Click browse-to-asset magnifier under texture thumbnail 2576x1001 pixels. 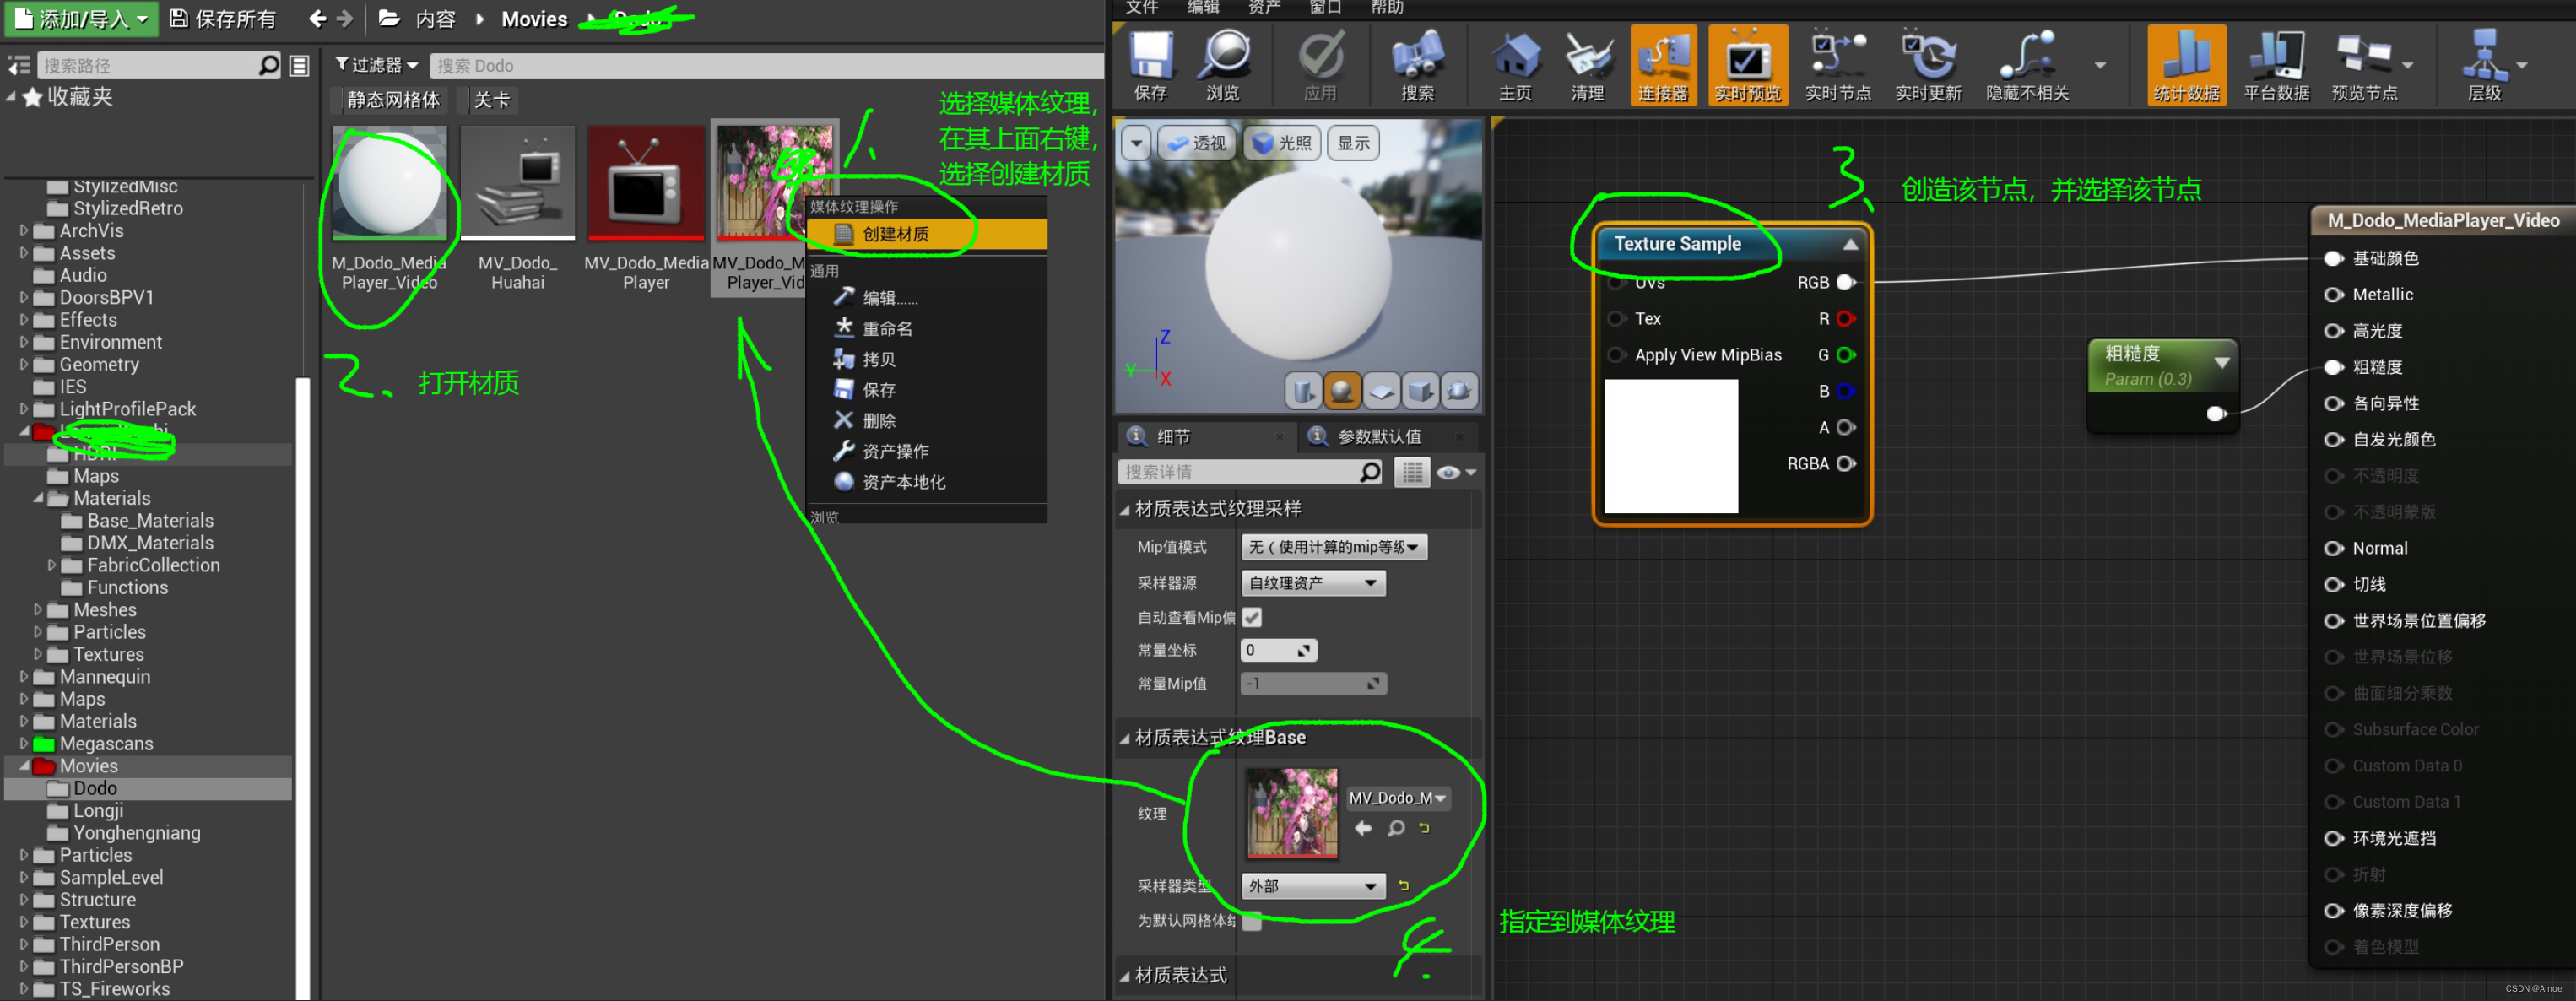[x=1396, y=828]
